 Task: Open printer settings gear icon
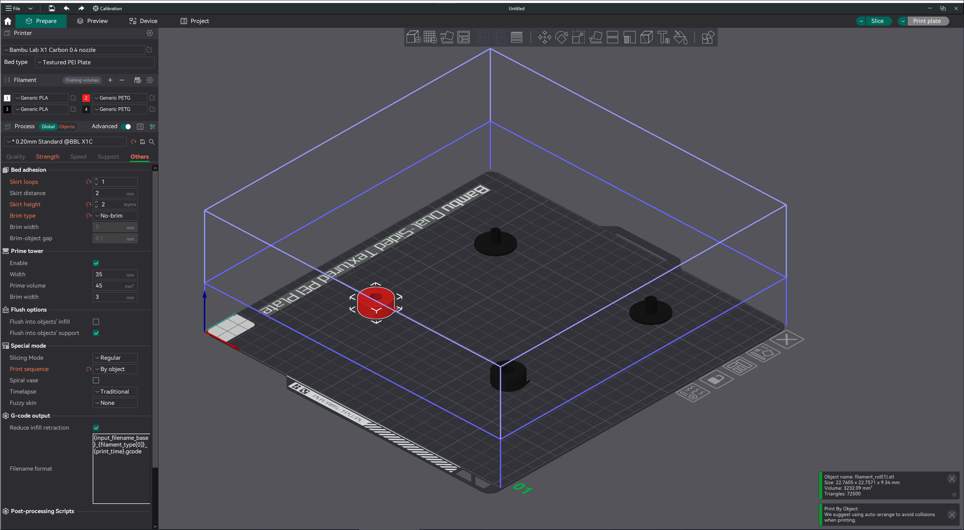pyautogui.click(x=150, y=33)
